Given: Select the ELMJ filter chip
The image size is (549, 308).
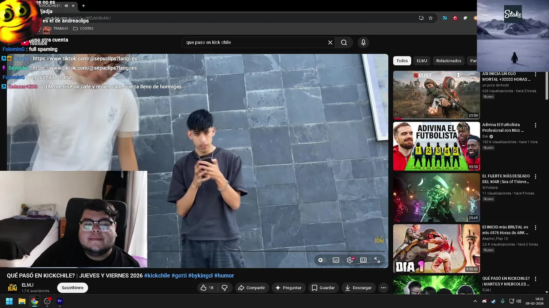Looking at the screenshot, I should coord(422,61).
